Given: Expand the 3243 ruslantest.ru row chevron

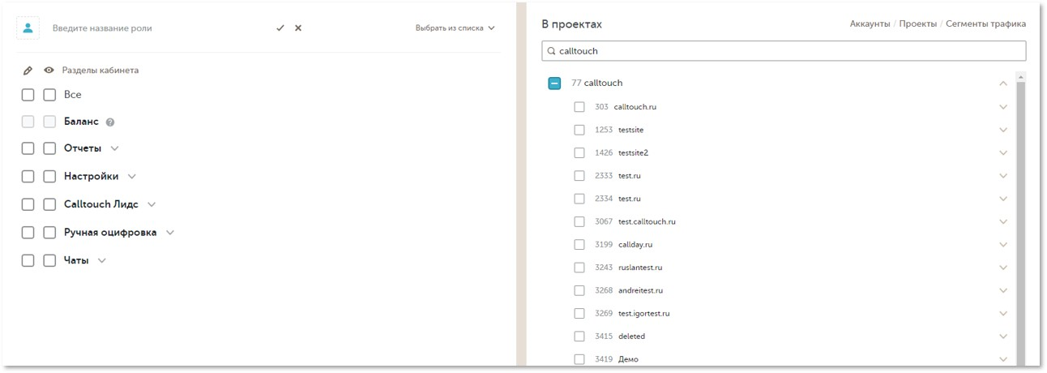Looking at the screenshot, I should 1003,267.
